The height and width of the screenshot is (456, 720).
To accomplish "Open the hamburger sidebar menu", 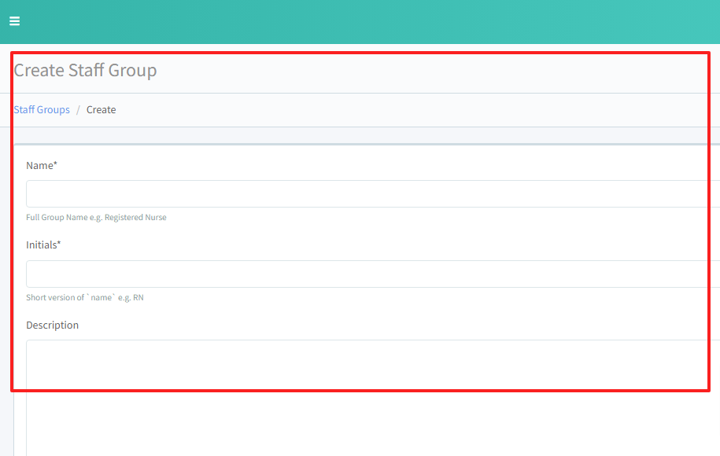I will pyautogui.click(x=14, y=21).
